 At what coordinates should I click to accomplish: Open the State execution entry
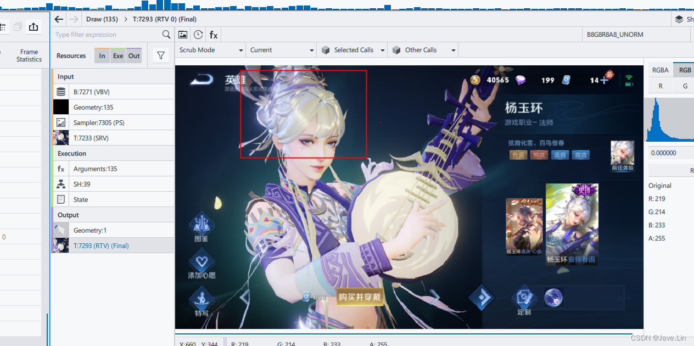113,199
